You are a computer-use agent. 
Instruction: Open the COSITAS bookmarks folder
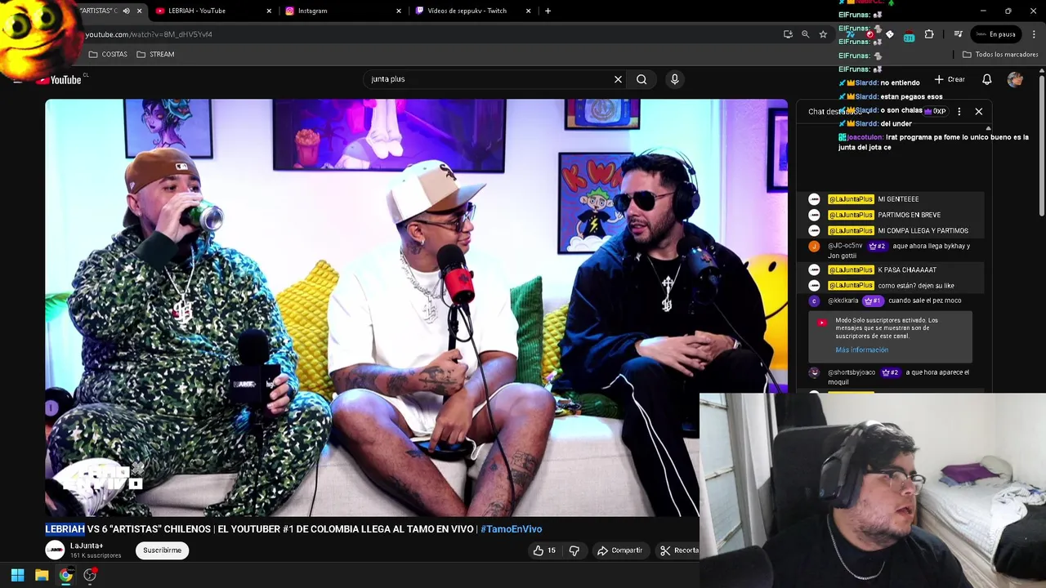tap(108, 54)
